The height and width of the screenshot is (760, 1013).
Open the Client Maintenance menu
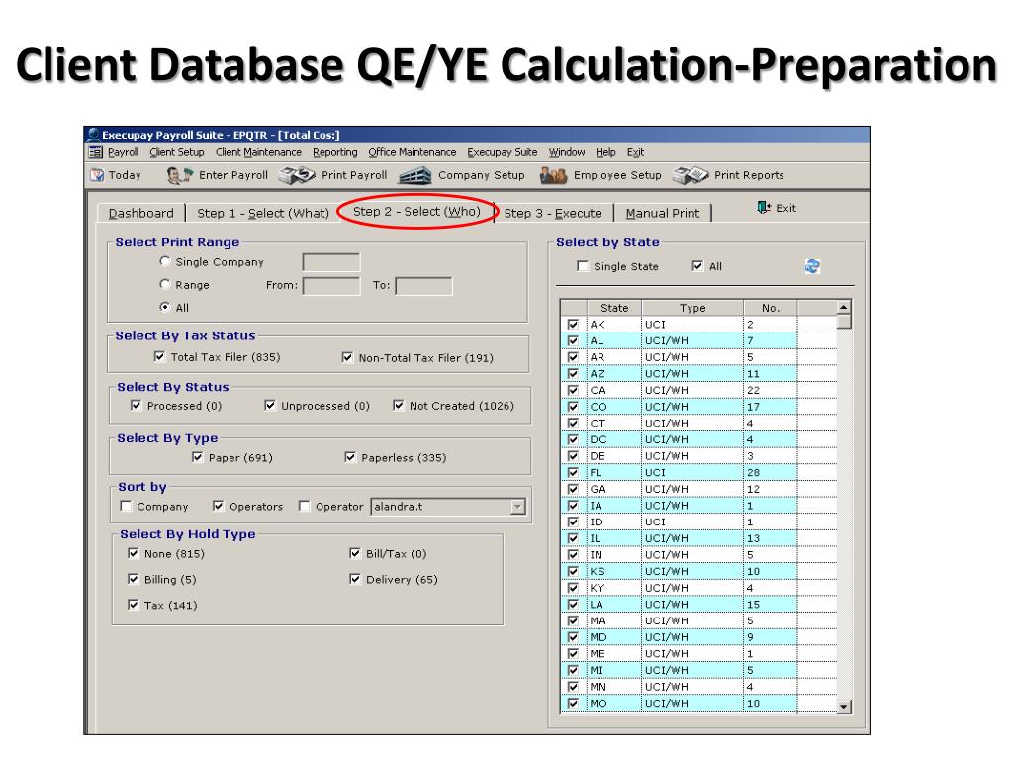[x=258, y=152]
